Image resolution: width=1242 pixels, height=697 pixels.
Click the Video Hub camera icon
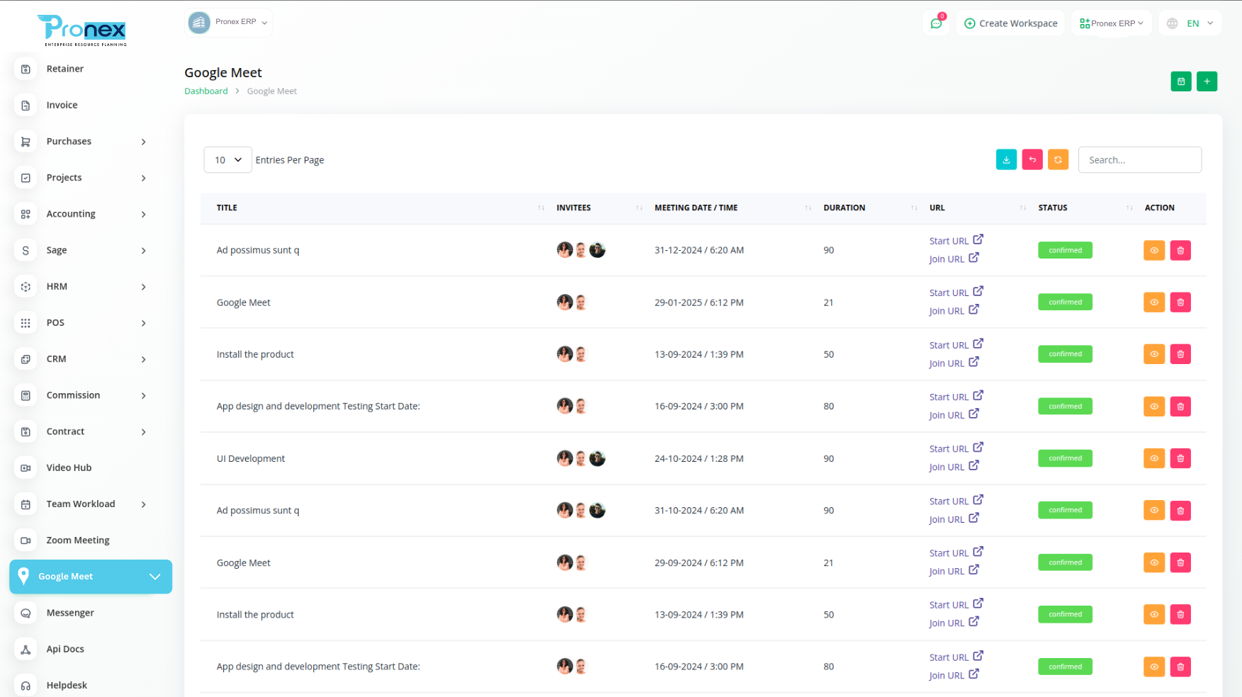(26, 467)
